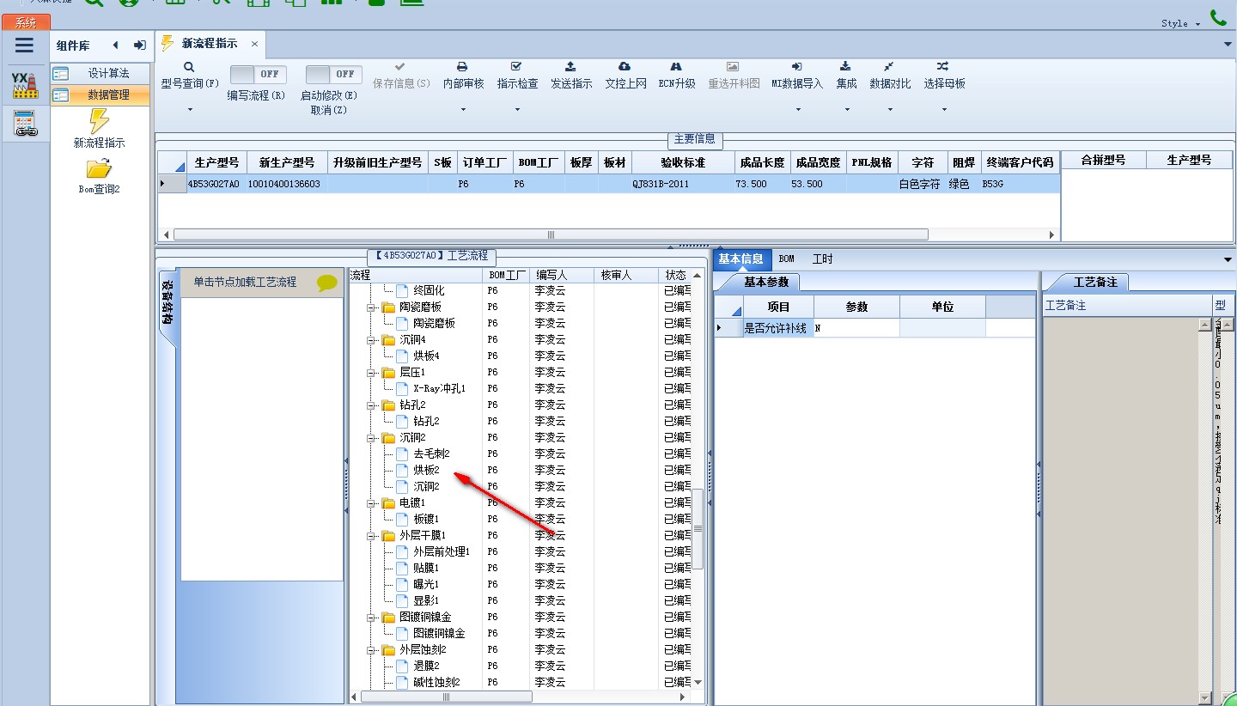Collapse 组件库 panel with left arrow
1237x706 pixels.
click(116, 46)
